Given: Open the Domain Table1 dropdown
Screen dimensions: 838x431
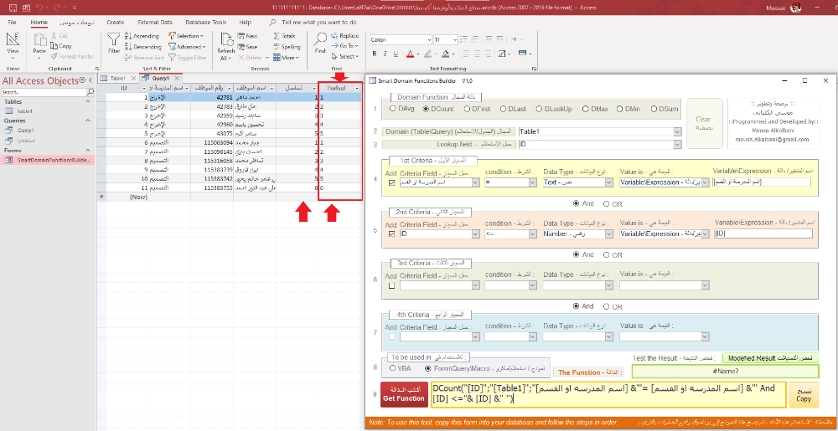Looking at the screenshot, I should (x=678, y=131).
